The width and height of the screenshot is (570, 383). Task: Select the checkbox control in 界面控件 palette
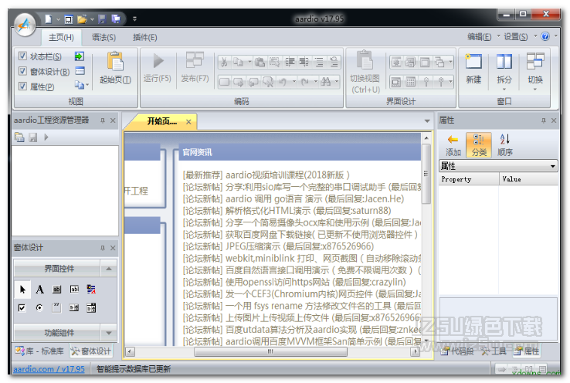coord(22,308)
